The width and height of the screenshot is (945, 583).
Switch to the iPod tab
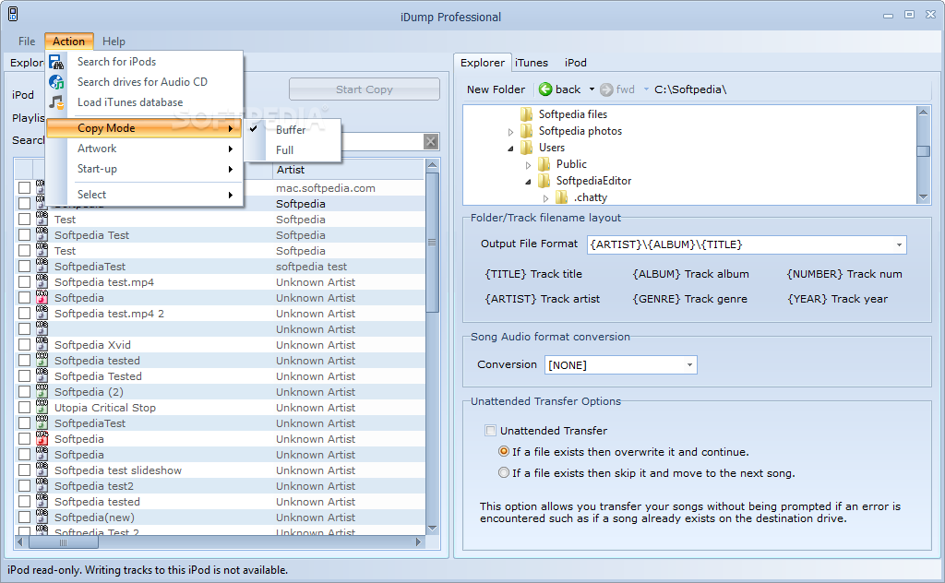point(576,63)
